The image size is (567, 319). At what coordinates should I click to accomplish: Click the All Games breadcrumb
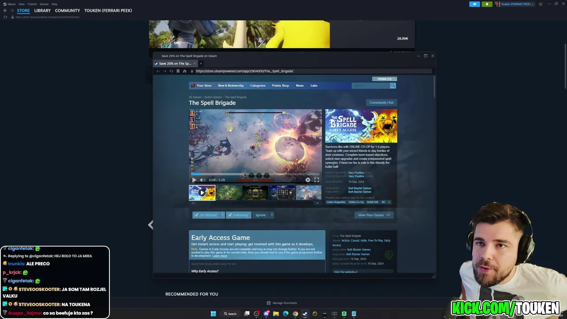(195, 97)
